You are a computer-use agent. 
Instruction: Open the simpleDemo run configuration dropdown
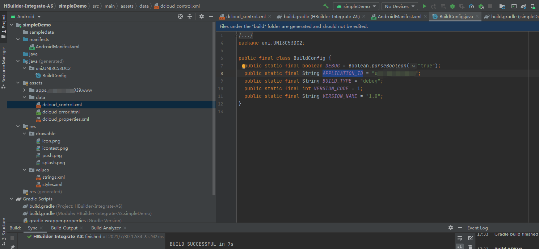click(356, 6)
